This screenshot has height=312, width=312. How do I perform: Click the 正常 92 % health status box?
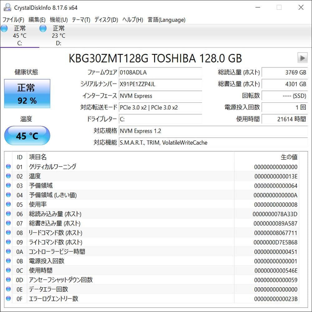pyautogui.click(x=27, y=94)
